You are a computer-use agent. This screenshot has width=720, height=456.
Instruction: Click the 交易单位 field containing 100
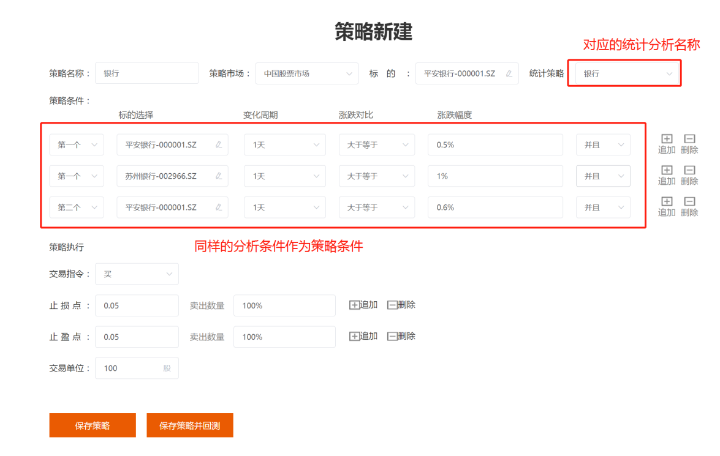(x=129, y=368)
